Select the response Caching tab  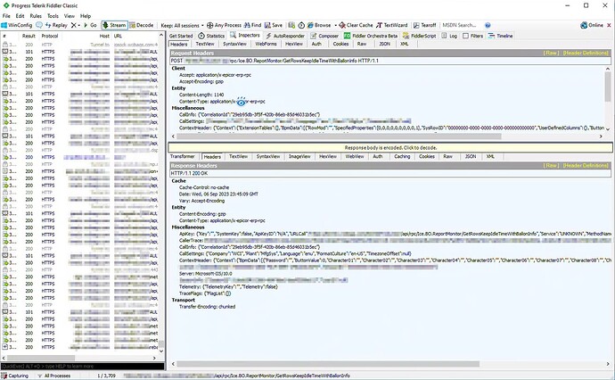pos(402,157)
